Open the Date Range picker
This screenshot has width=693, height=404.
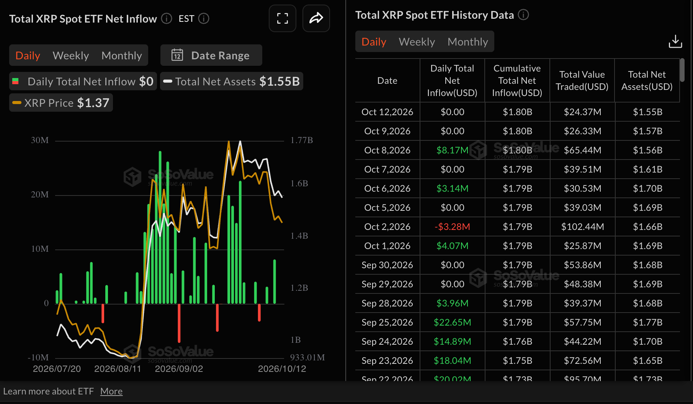[211, 55]
